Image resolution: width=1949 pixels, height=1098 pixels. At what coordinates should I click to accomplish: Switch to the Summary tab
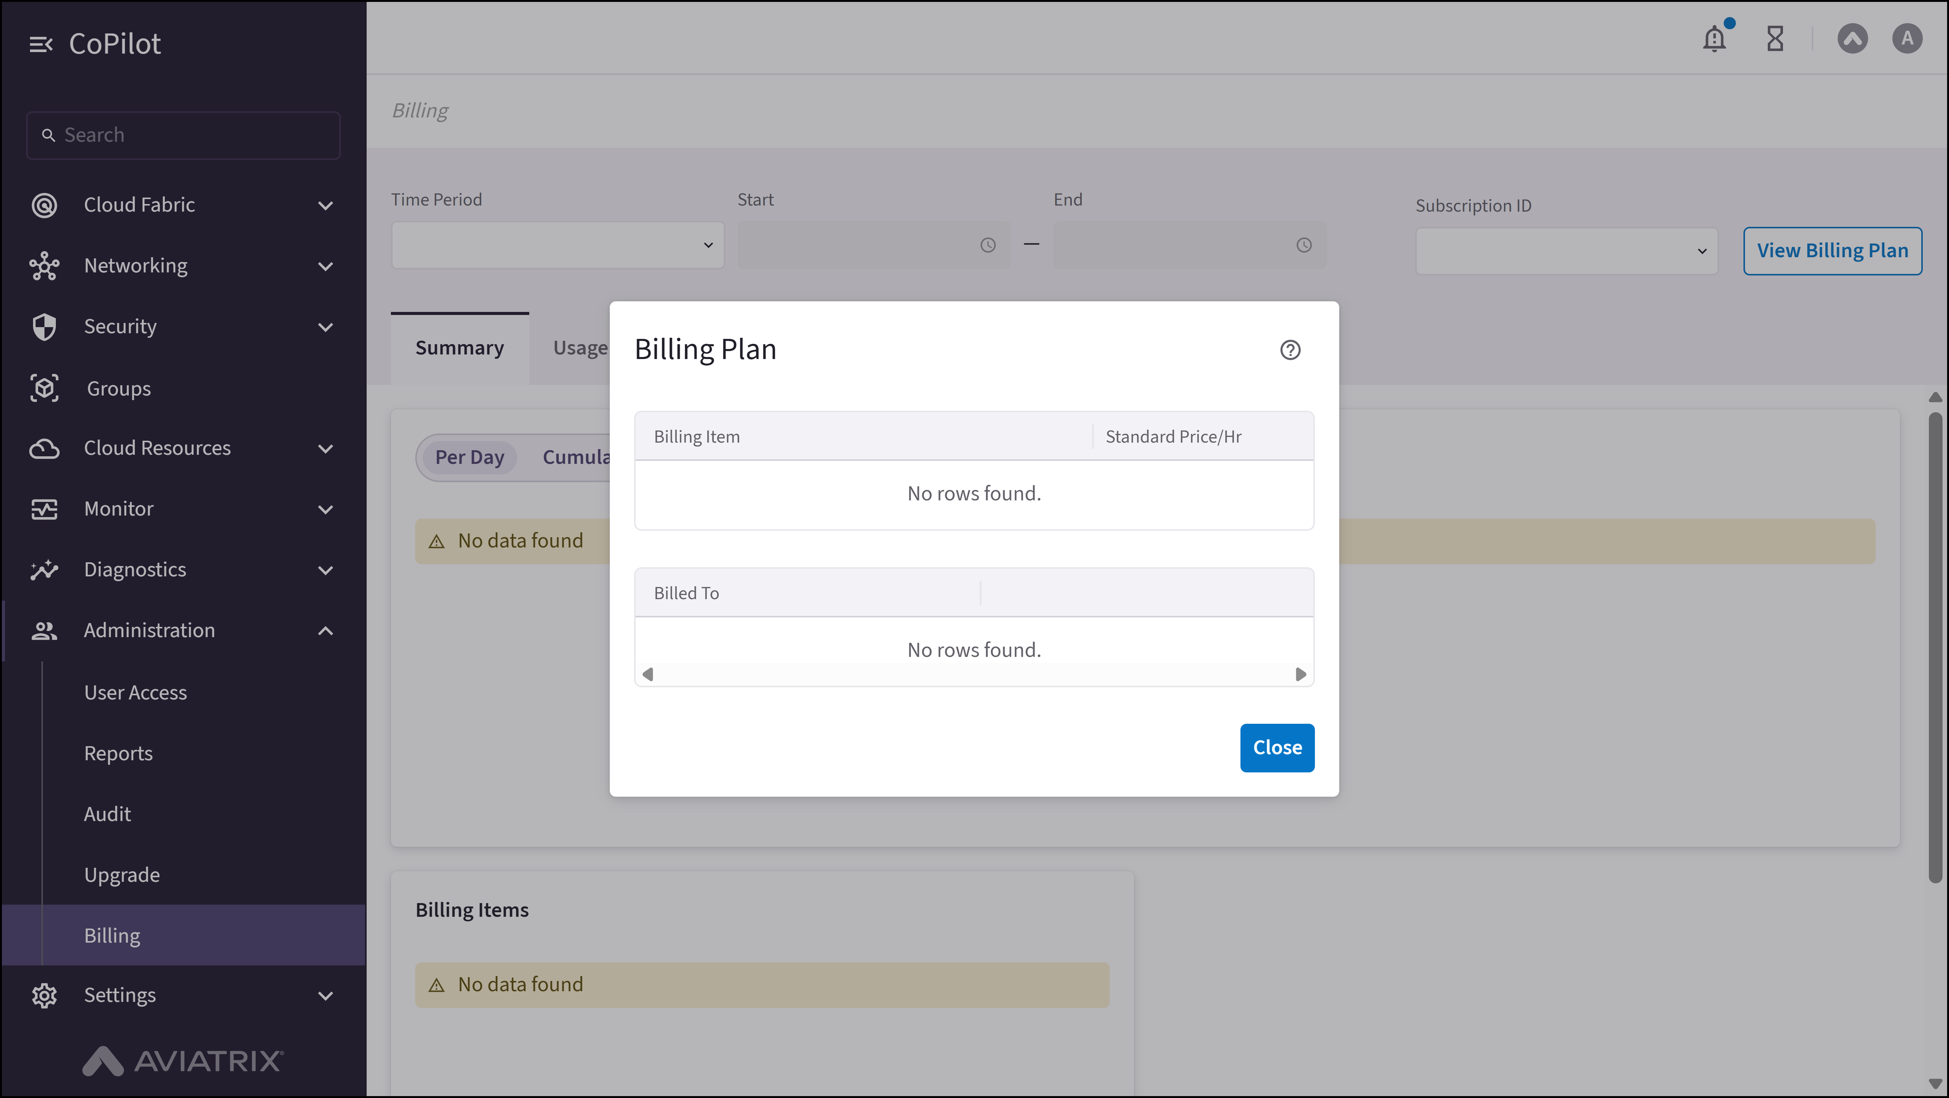click(459, 347)
